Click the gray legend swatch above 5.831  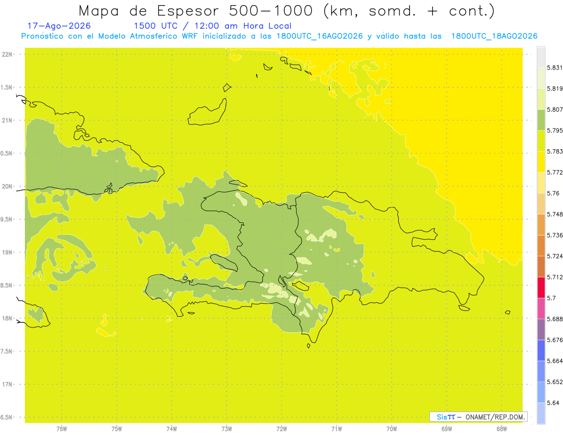[541, 57]
